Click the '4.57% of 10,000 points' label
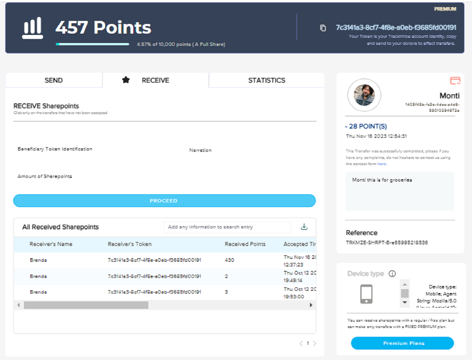The width and height of the screenshot is (472, 360). click(181, 44)
